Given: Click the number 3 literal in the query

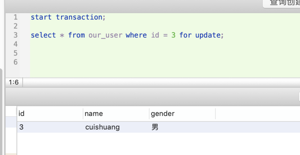Looking at the screenshot, I should point(173,35).
